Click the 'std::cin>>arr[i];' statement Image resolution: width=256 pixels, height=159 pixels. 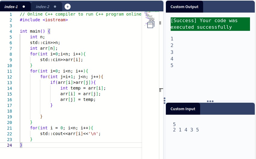(62, 60)
